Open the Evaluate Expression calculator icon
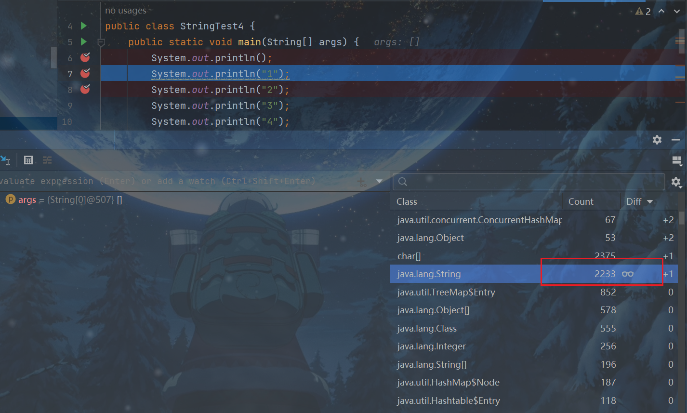The height and width of the screenshot is (413, 687). [x=28, y=160]
